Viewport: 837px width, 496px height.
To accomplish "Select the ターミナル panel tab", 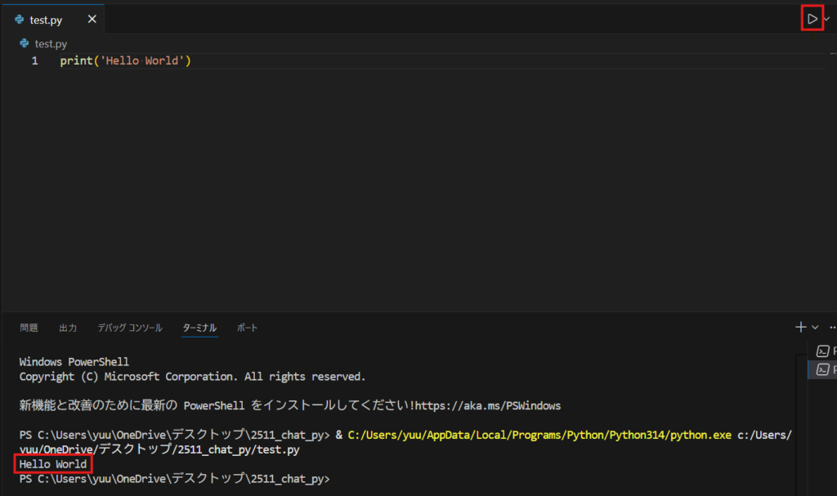I will coord(199,328).
